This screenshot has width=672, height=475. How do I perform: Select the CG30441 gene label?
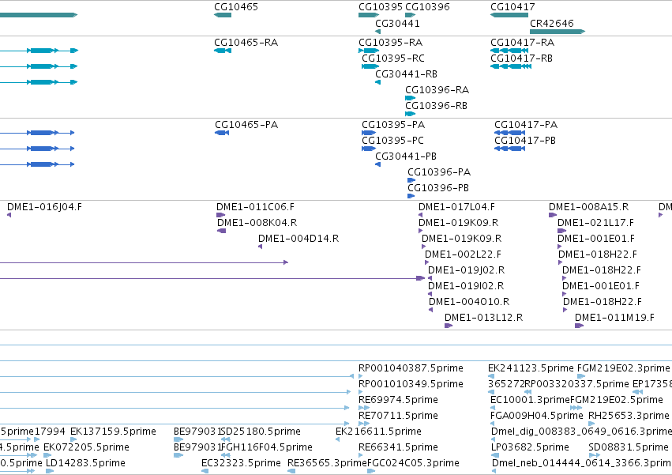(397, 24)
